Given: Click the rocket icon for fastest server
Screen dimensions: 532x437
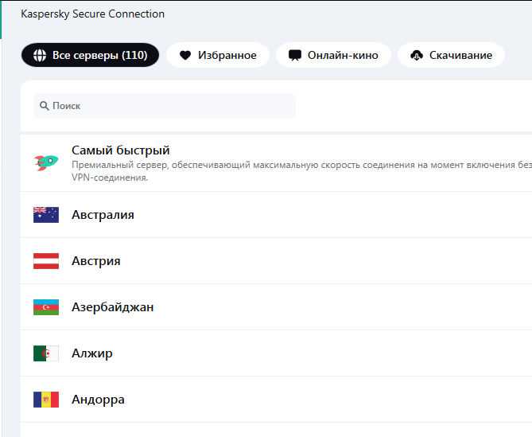Looking at the screenshot, I should [45, 163].
